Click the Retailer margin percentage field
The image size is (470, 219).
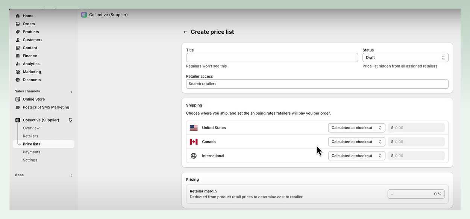point(416,193)
